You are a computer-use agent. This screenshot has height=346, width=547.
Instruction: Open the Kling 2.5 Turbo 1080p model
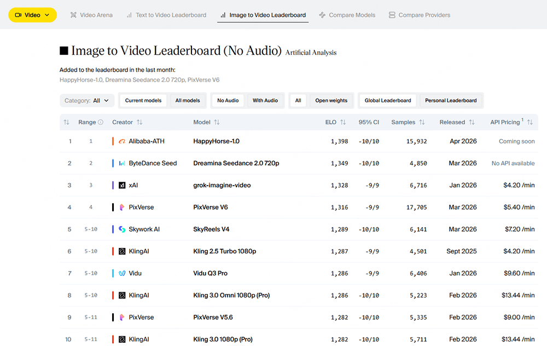click(225, 251)
